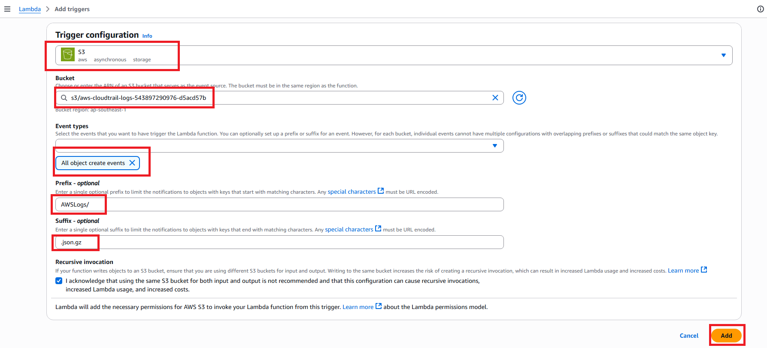Screen dimensions: 767x348
Task: Open the Event types dropdown
Action: click(x=279, y=146)
